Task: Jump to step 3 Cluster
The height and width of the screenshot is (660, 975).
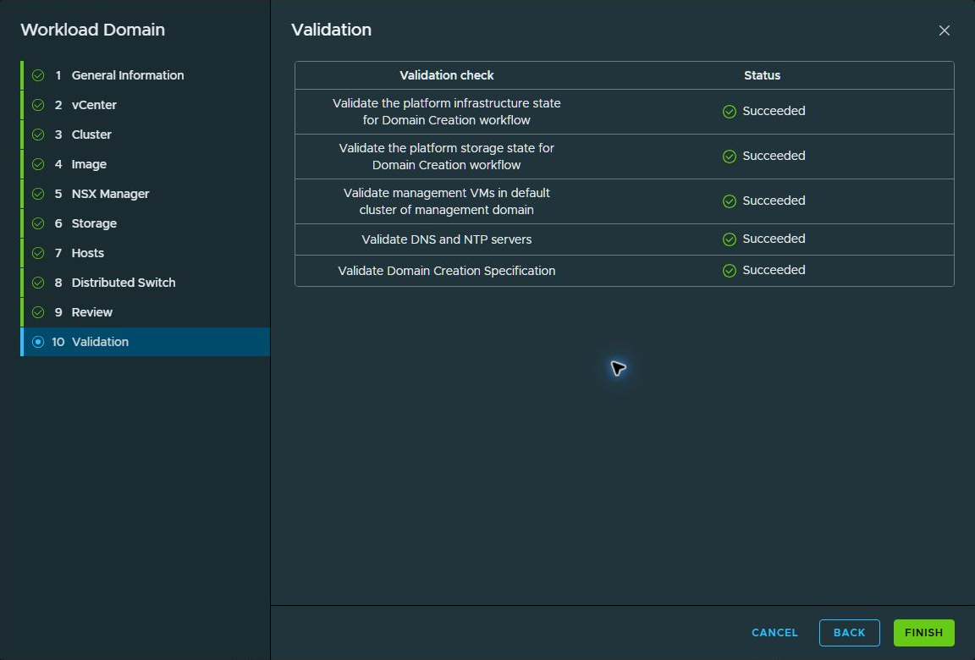Action: pyautogui.click(x=146, y=135)
